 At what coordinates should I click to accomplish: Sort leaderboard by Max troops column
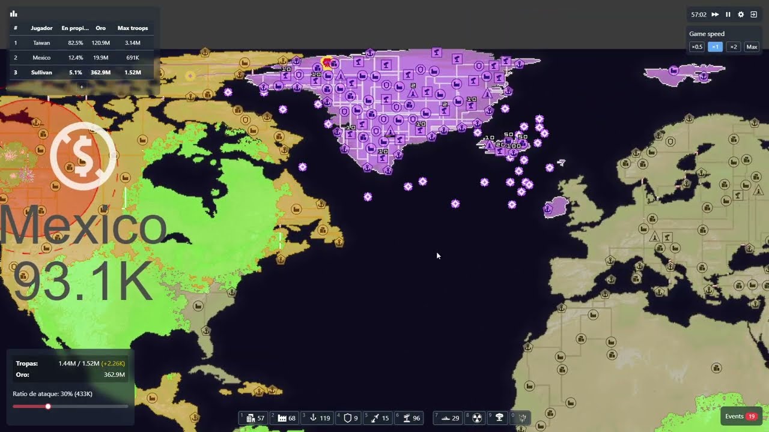pyautogui.click(x=133, y=28)
